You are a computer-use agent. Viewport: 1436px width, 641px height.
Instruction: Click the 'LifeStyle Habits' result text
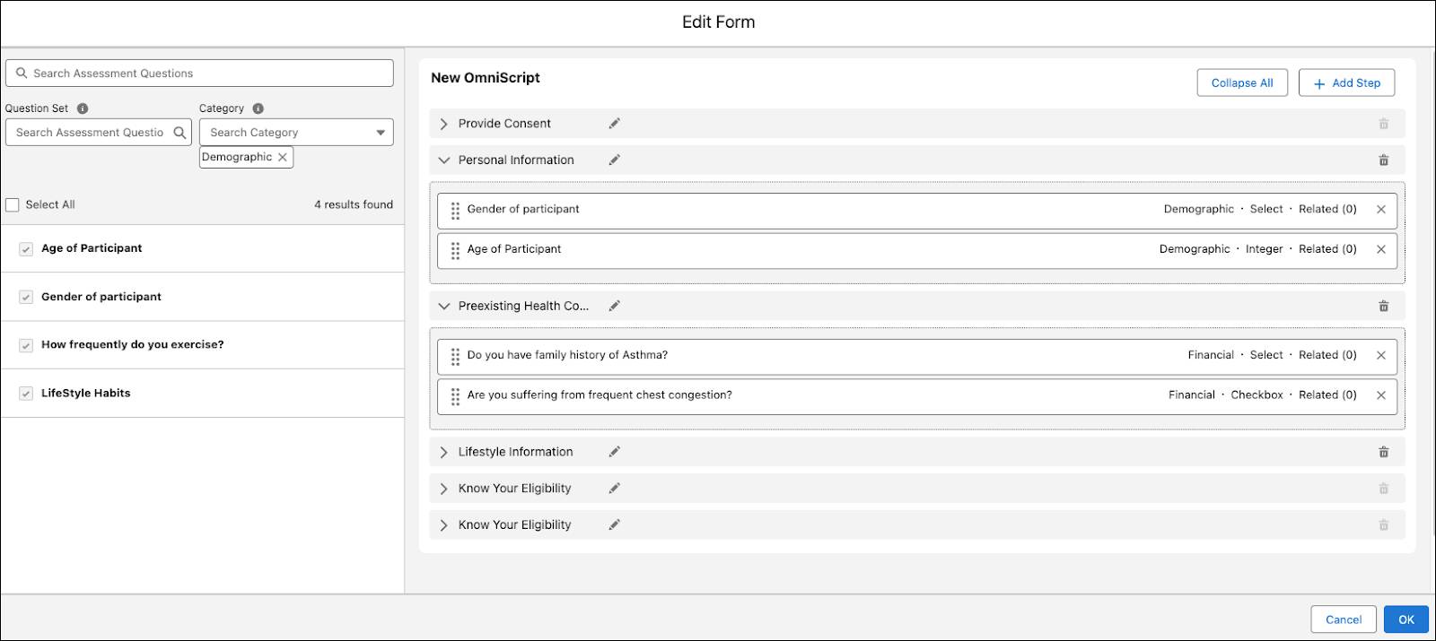(86, 393)
